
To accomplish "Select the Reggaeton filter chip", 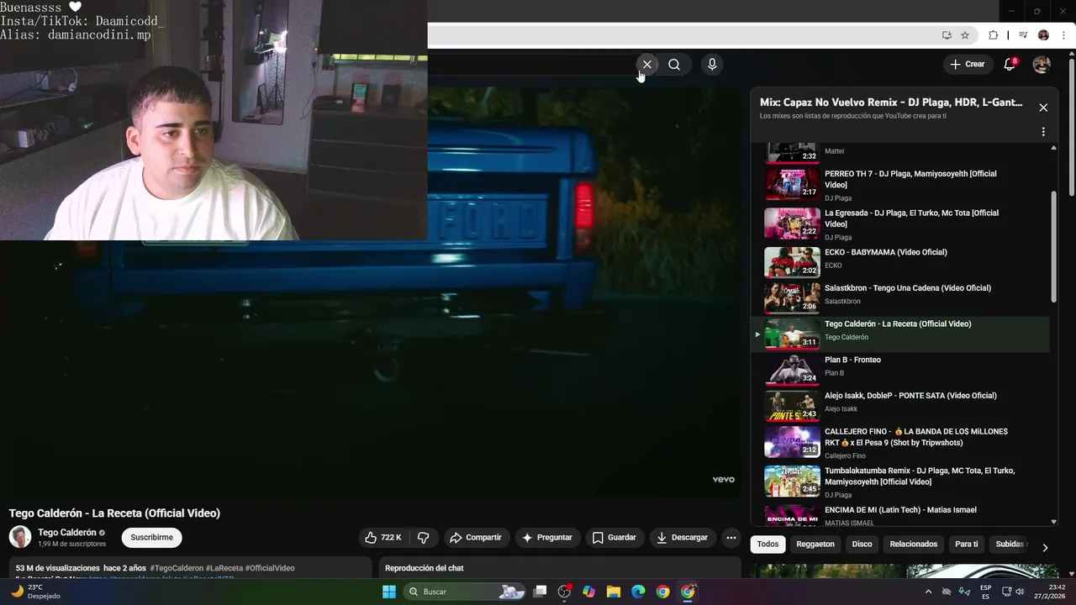I will pyautogui.click(x=815, y=544).
